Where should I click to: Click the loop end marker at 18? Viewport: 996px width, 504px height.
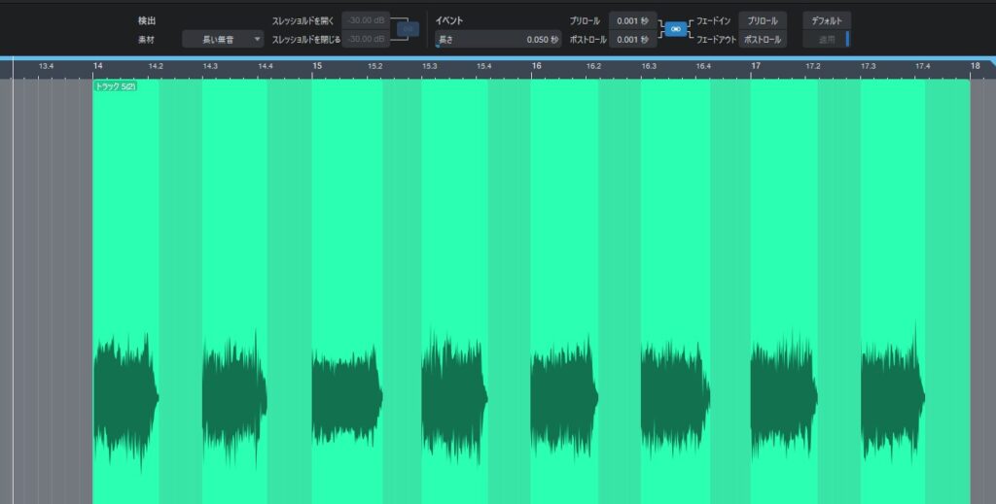point(976,66)
